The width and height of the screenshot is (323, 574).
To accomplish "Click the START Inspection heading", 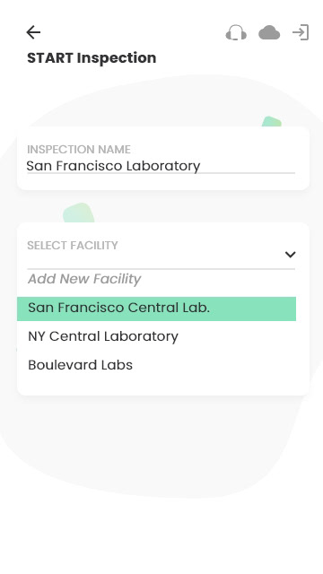I will pos(92,57).
